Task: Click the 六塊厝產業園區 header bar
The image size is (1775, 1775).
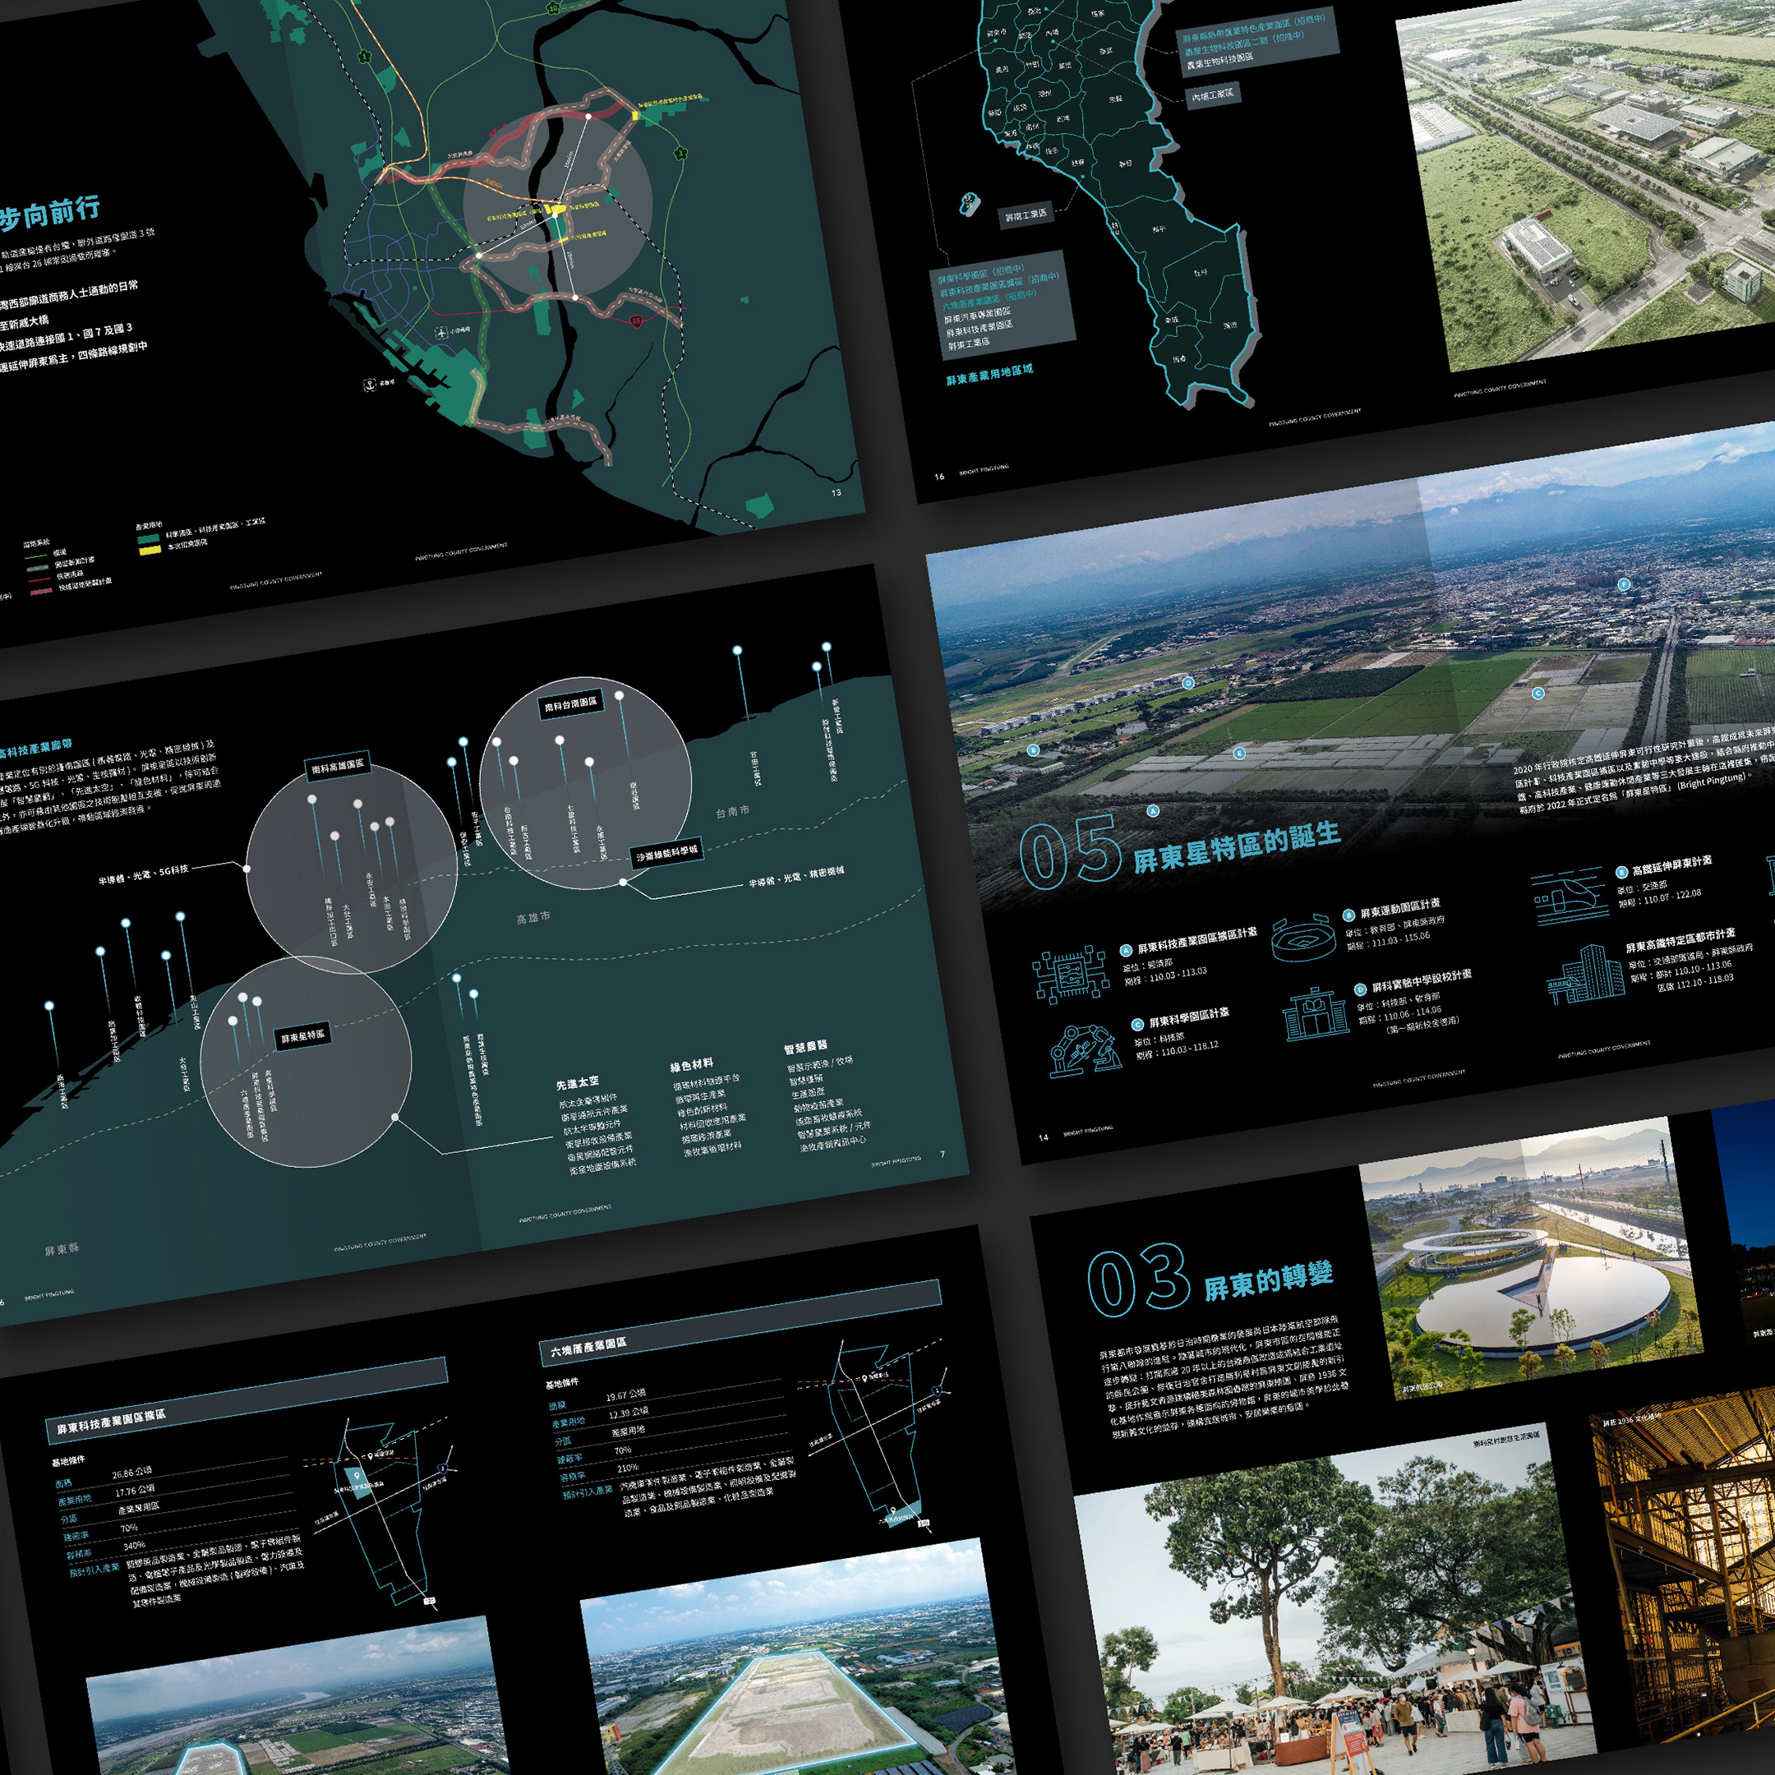Action: tap(739, 1322)
